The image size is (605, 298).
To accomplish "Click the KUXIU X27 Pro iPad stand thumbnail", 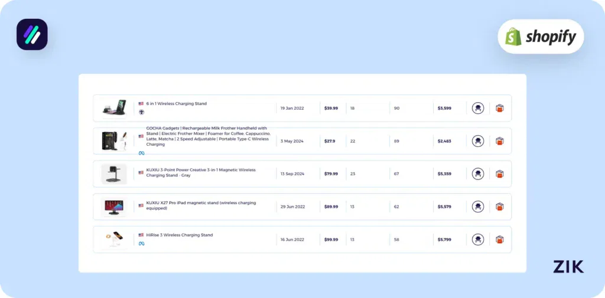I will pyautogui.click(x=113, y=207).
